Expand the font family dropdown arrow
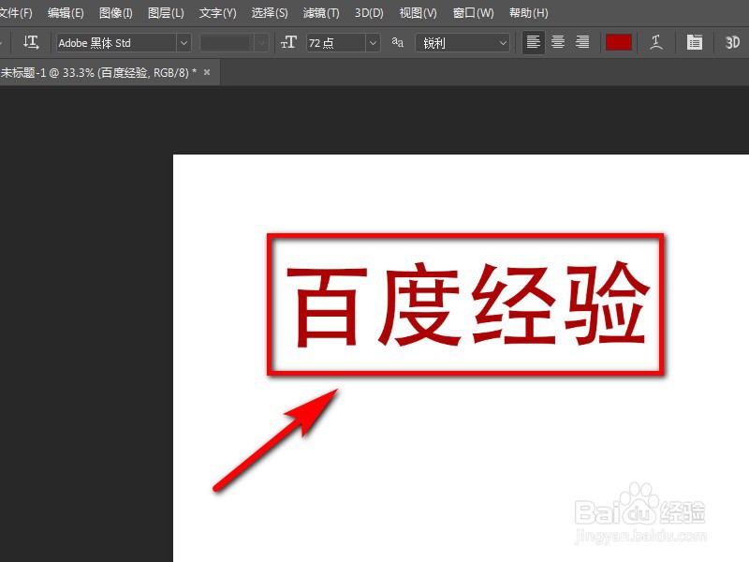Image resolution: width=749 pixels, height=562 pixels. pyautogui.click(x=184, y=43)
